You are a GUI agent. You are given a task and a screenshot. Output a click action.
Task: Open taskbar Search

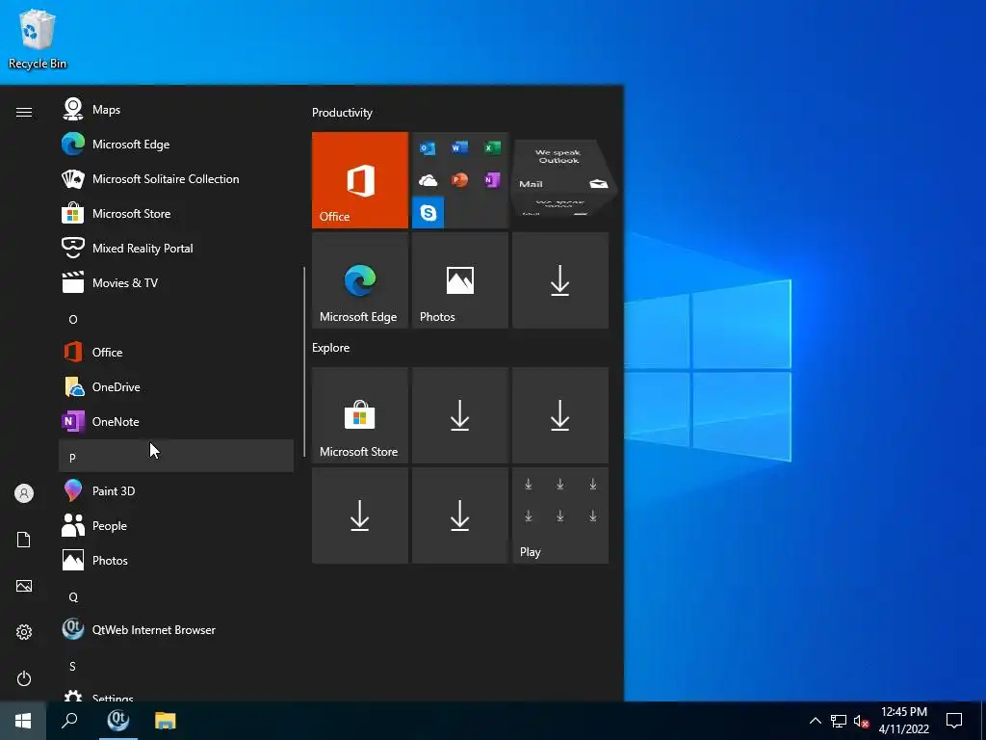tap(69, 721)
